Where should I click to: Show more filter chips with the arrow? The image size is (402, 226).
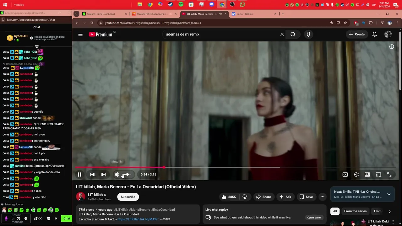pos(389,212)
